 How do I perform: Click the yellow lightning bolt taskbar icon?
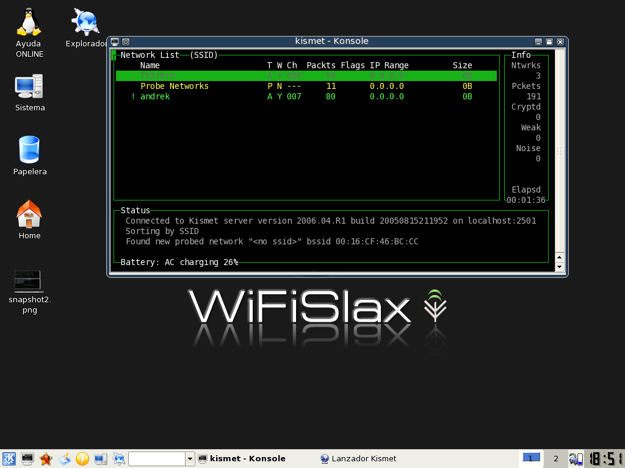[x=82, y=459]
